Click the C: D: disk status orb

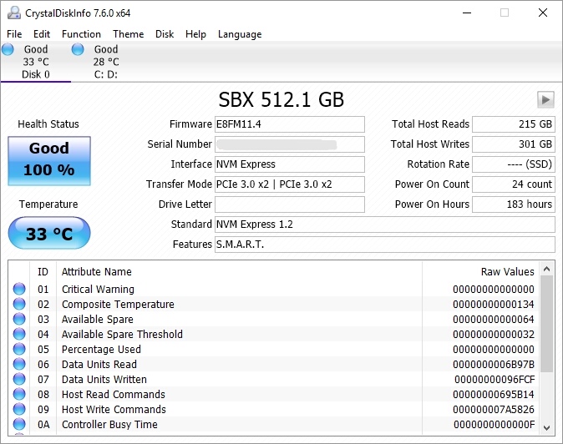[x=78, y=49]
